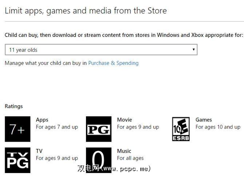
Task: Click the 7+ Apps rating icon
Action: coord(17,129)
